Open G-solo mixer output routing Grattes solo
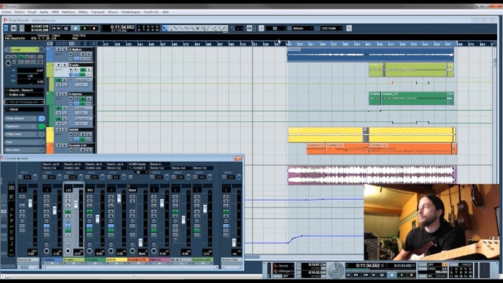Viewport: 503px width, 283px height. click(73, 168)
